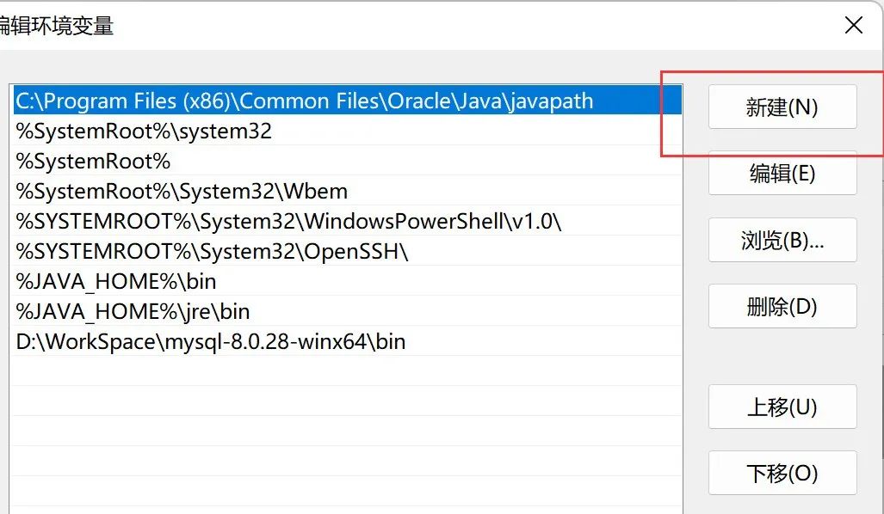The image size is (884, 514).
Task: Select the %JAVA_HOME%\bin entry
Action: point(347,281)
